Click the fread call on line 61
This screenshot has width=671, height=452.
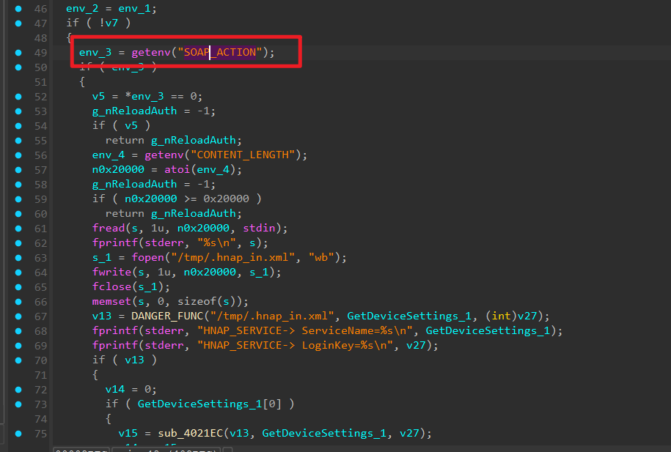tap(107, 229)
